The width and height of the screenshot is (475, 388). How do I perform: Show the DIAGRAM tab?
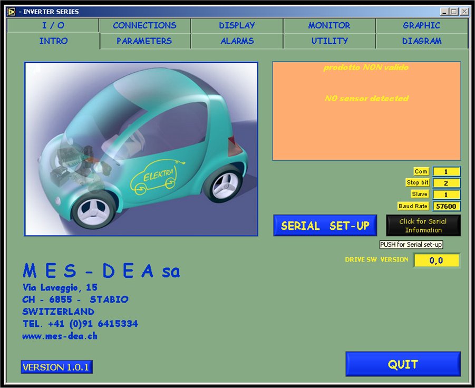[421, 41]
